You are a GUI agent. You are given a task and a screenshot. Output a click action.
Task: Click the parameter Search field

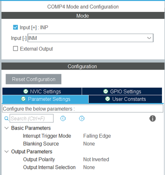(x=31, y=119)
